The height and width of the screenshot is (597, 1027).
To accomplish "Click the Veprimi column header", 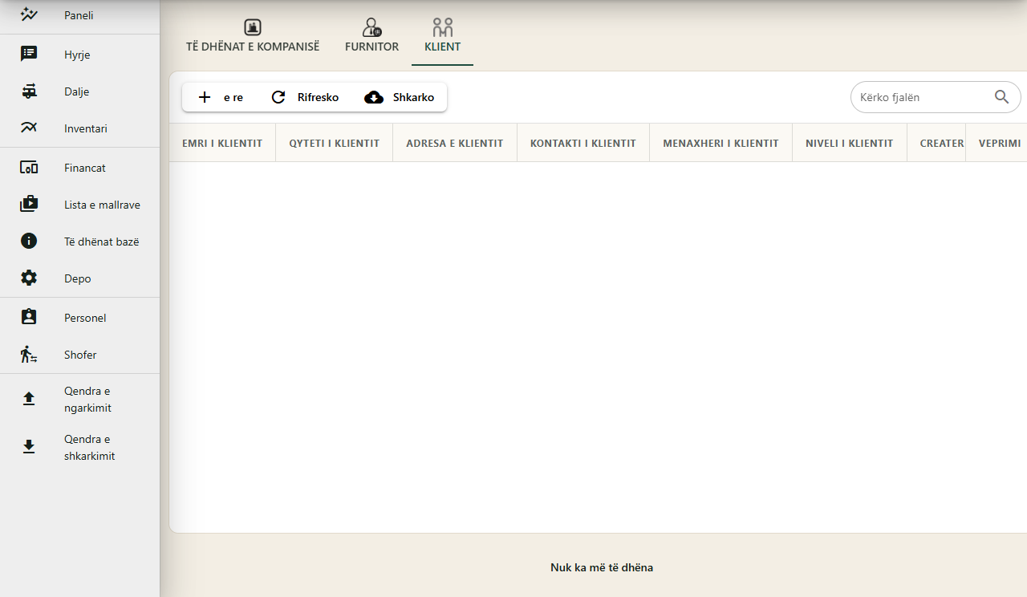I will click(997, 143).
